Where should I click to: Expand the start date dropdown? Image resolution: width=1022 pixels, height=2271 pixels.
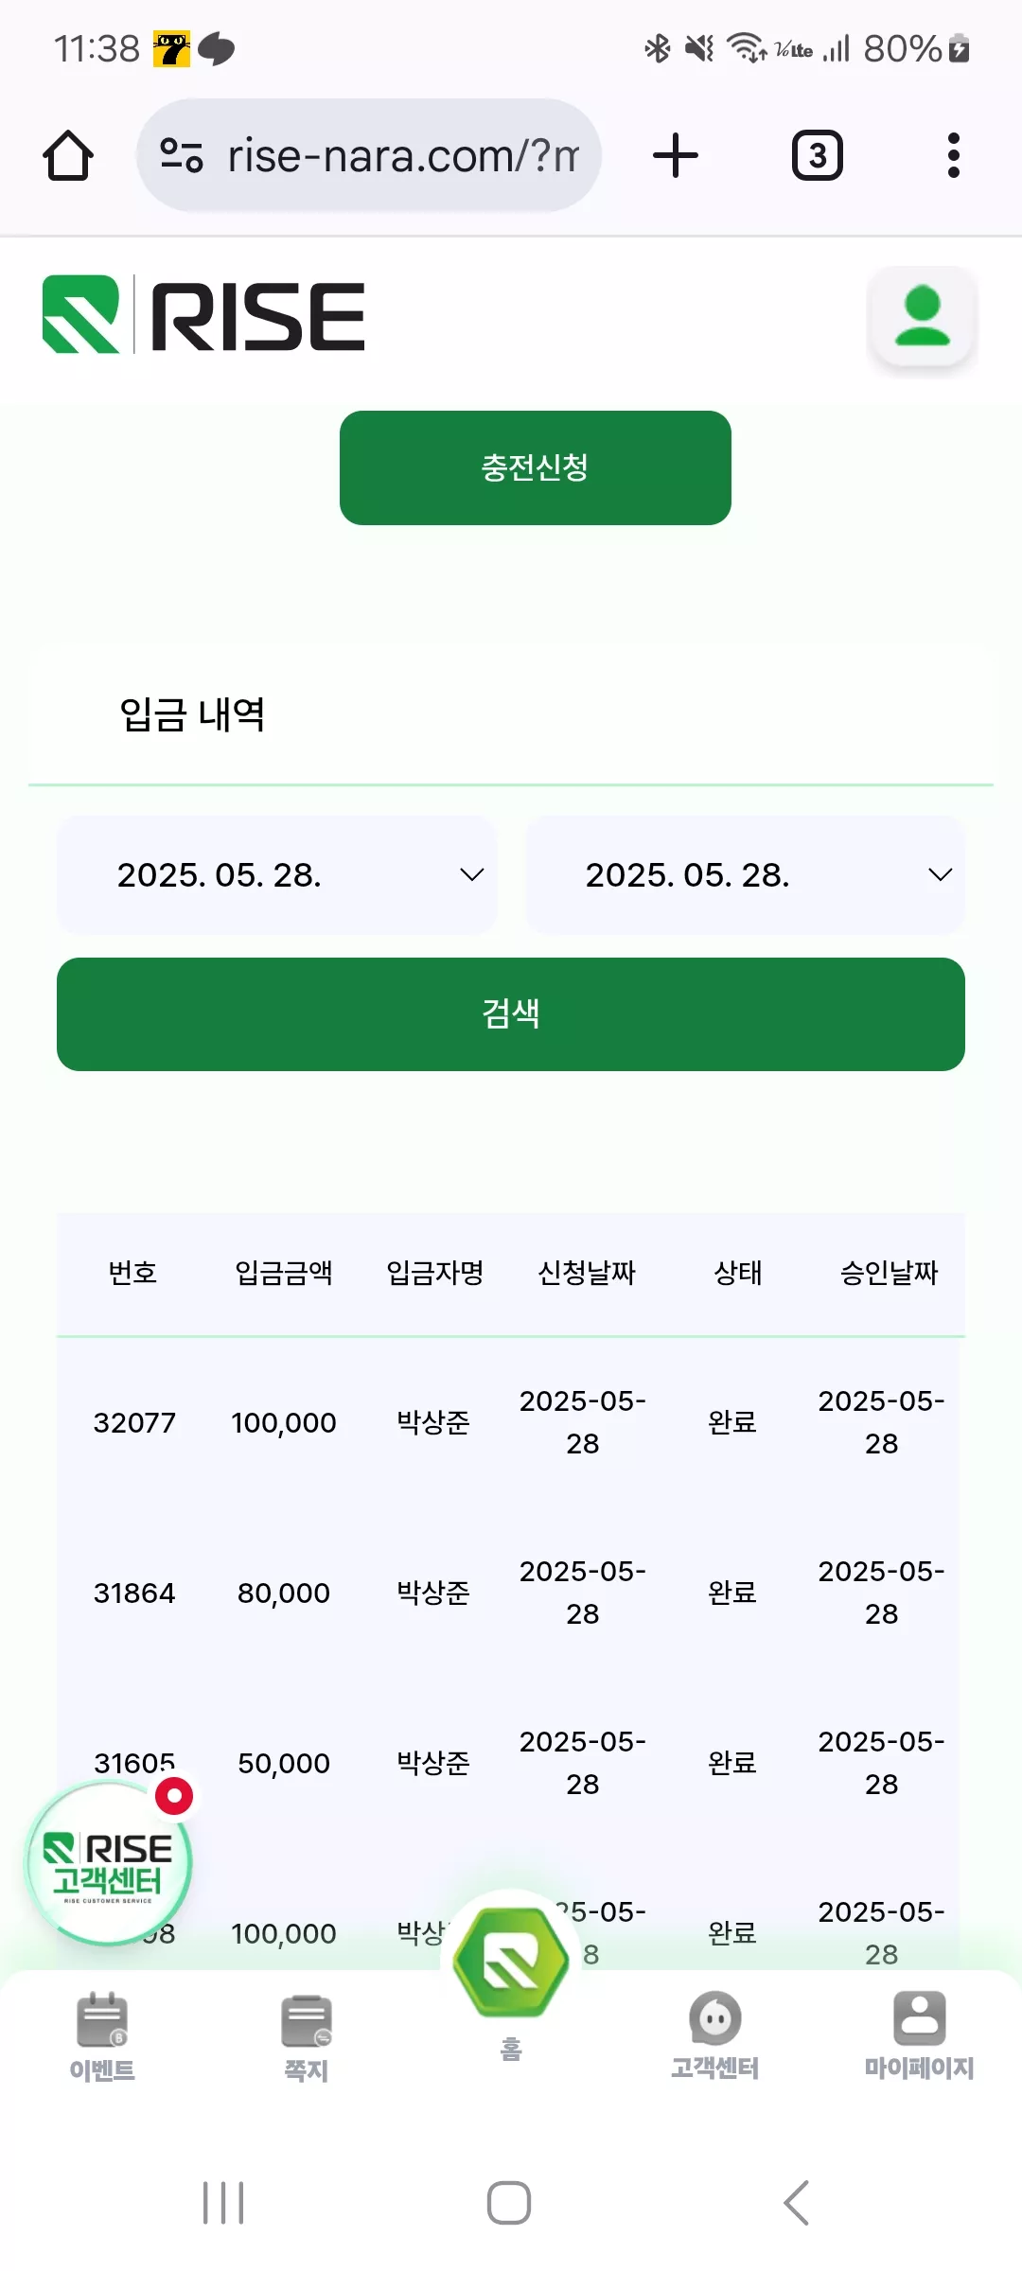tap(276, 875)
